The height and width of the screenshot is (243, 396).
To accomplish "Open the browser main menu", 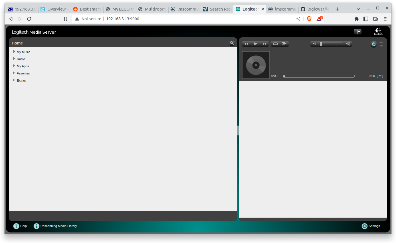I will [x=385, y=19].
